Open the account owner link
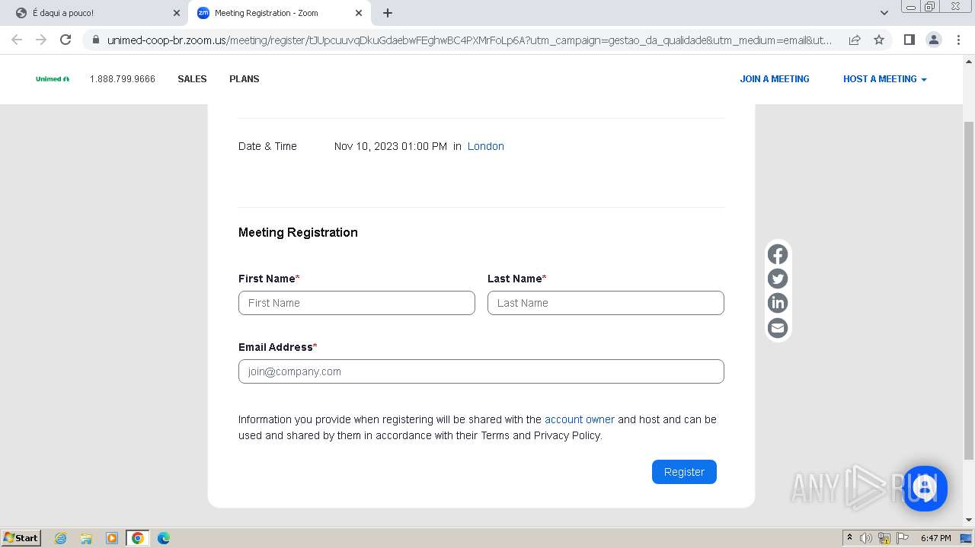 (x=580, y=419)
